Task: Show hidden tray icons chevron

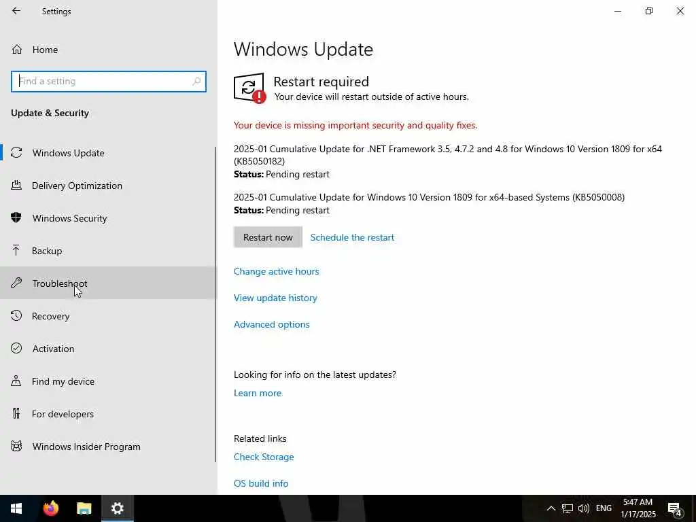Action: click(551, 508)
